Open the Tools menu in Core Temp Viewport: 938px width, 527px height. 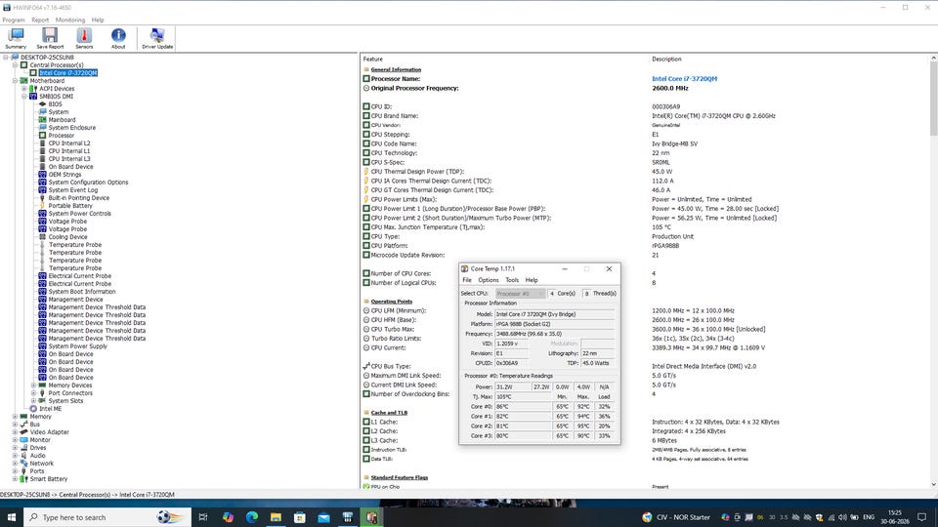[512, 280]
